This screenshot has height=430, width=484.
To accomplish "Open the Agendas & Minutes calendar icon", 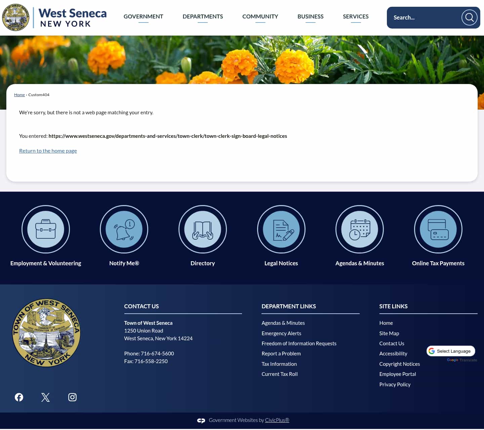I will pos(360,229).
